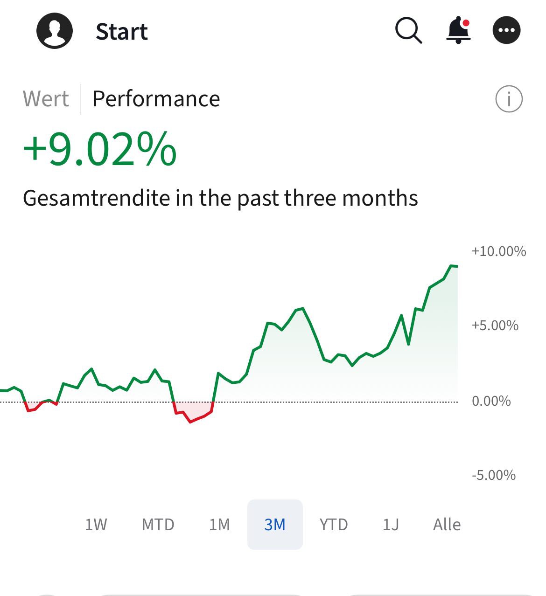Choose the 1W time range

tap(96, 525)
